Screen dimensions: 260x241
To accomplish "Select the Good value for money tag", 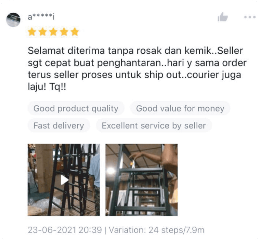I will [180, 108].
